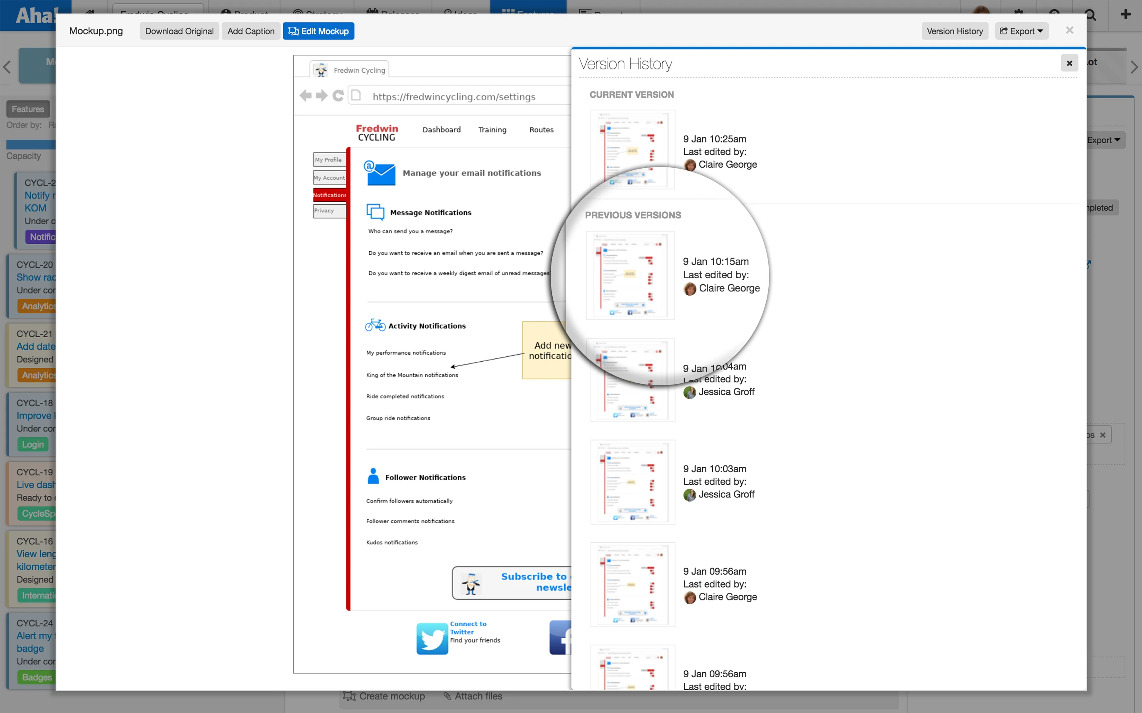Image resolution: width=1142 pixels, height=713 pixels.
Task: Click the search magnifier icon
Action: [x=1091, y=15]
